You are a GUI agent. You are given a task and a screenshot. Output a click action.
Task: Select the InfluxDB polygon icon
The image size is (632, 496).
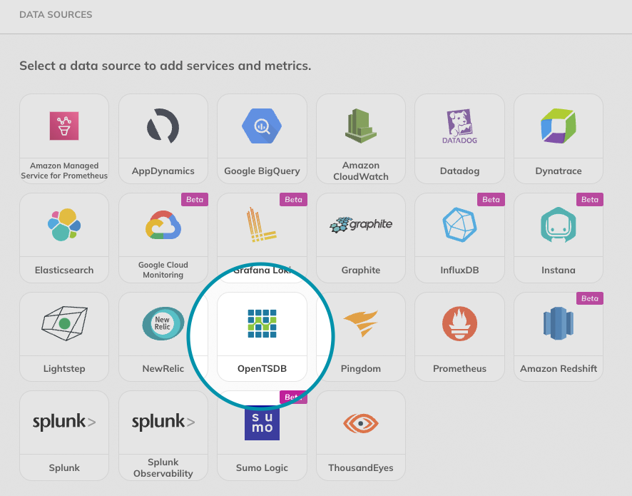tap(459, 225)
